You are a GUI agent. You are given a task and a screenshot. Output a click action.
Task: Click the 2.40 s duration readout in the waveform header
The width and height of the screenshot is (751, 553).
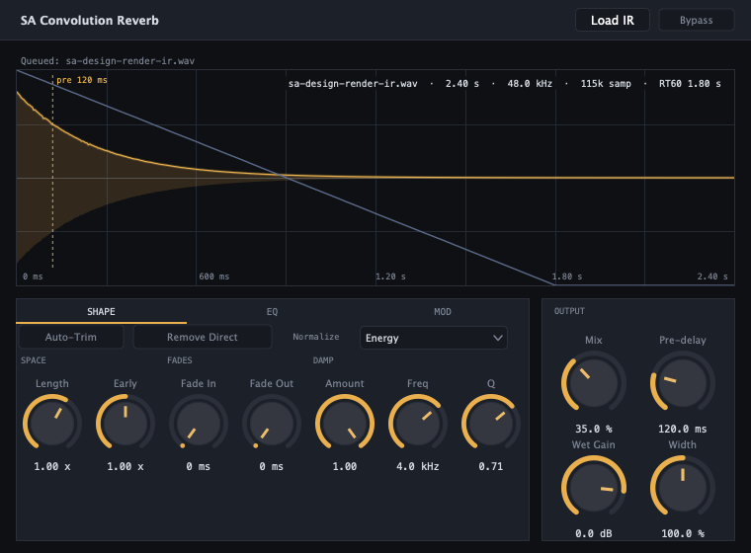click(462, 83)
